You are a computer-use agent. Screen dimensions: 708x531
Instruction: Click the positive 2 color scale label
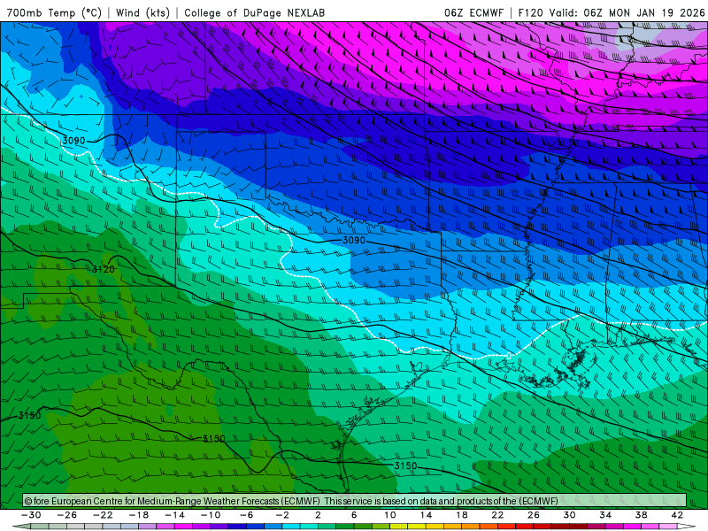pyautogui.click(x=319, y=515)
